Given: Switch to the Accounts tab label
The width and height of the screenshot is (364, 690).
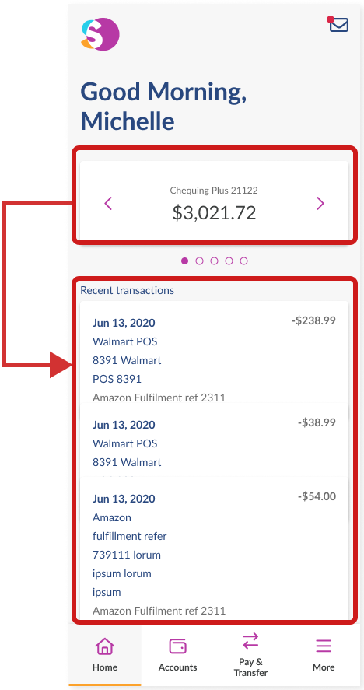Looking at the screenshot, I should coord(178,667).
